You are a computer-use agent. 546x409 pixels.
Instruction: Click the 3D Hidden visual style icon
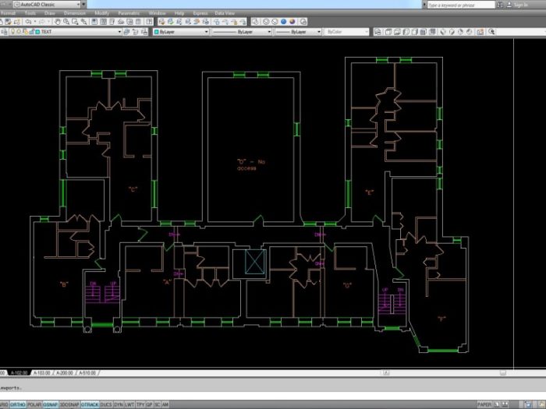click(x=275, y=22)
